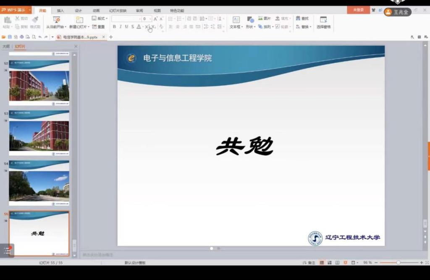This screenshot has height=280, width=430.
Task: Click the Picture (图片) insert icon
Action: (x=265, y=18)
